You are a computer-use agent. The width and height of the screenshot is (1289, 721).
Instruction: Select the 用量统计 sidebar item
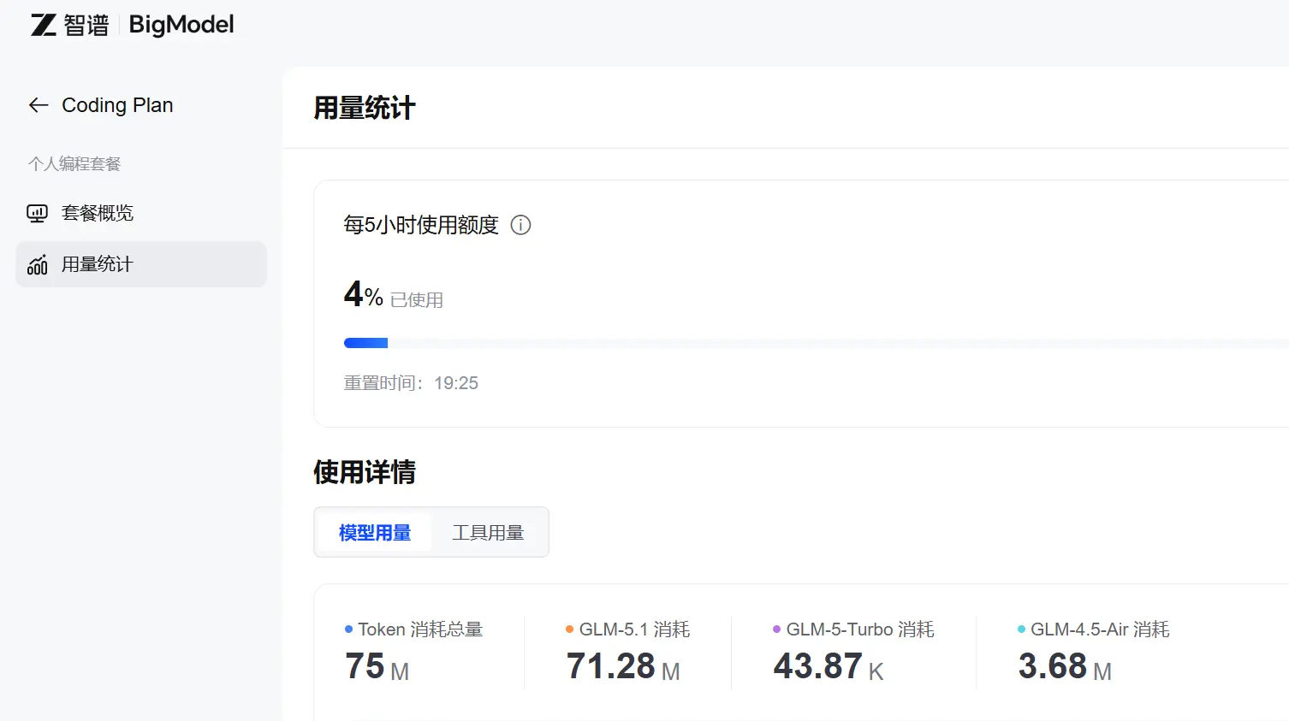tap(141, 264)
